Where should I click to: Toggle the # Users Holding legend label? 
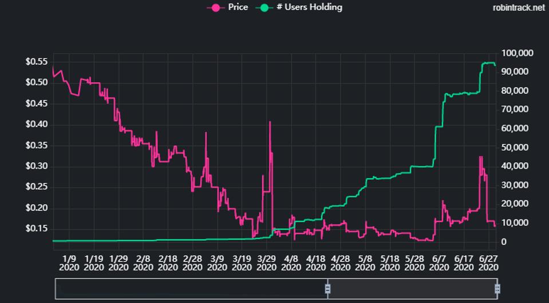(309, 7)
